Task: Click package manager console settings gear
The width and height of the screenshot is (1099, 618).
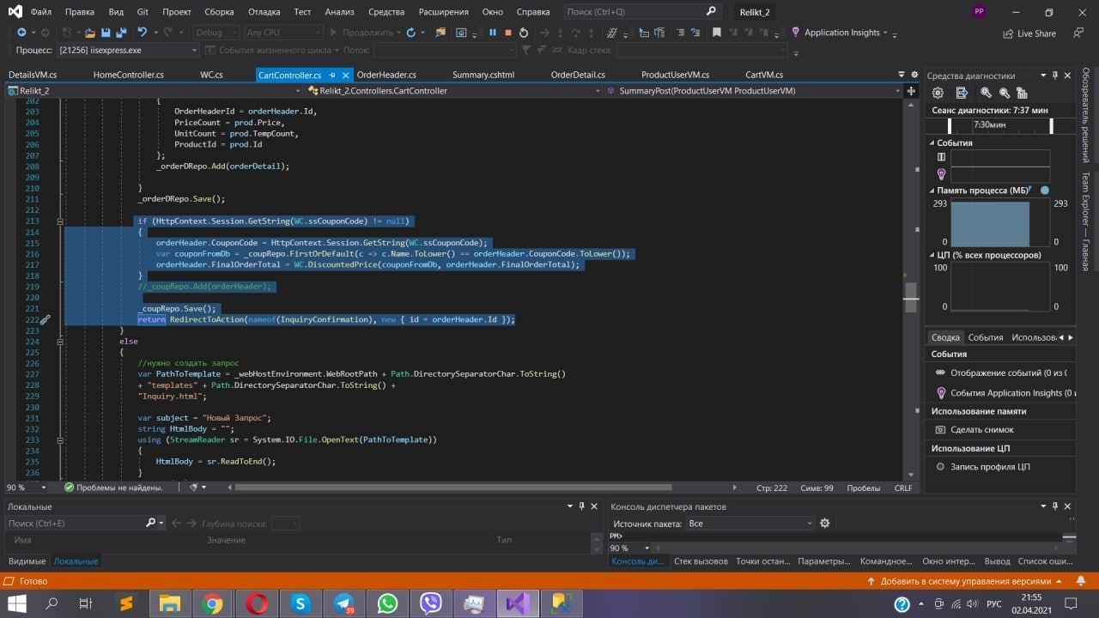Action: click(825, 524)
